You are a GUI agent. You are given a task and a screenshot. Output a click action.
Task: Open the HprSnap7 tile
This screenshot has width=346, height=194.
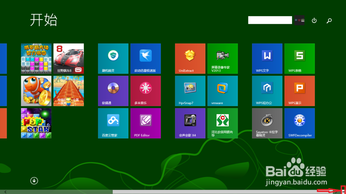click(190, 91)
